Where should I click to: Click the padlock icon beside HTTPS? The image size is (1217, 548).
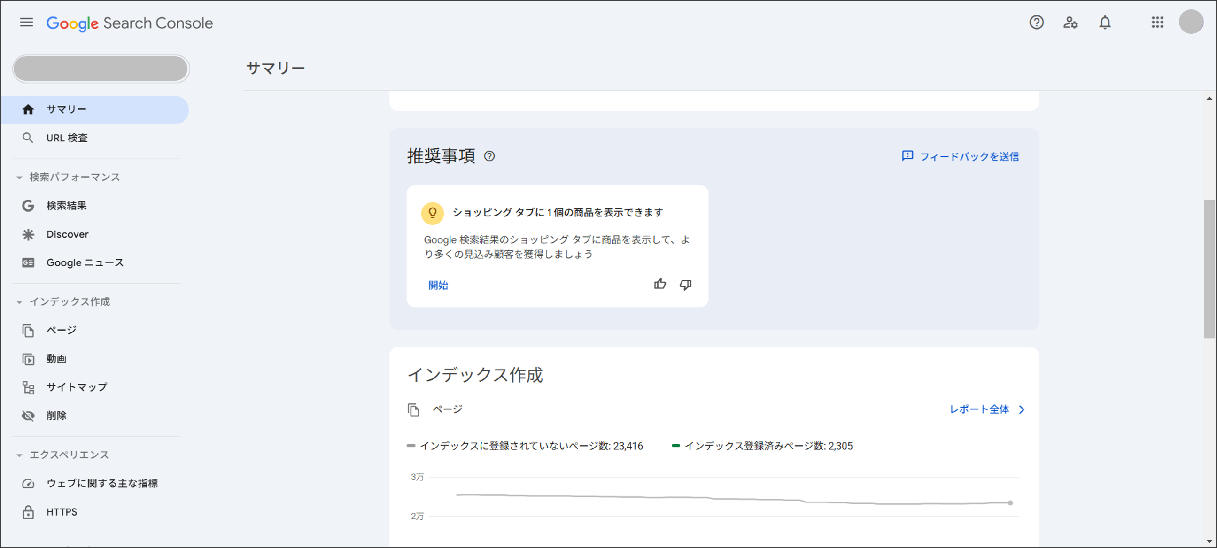[28, 512]
